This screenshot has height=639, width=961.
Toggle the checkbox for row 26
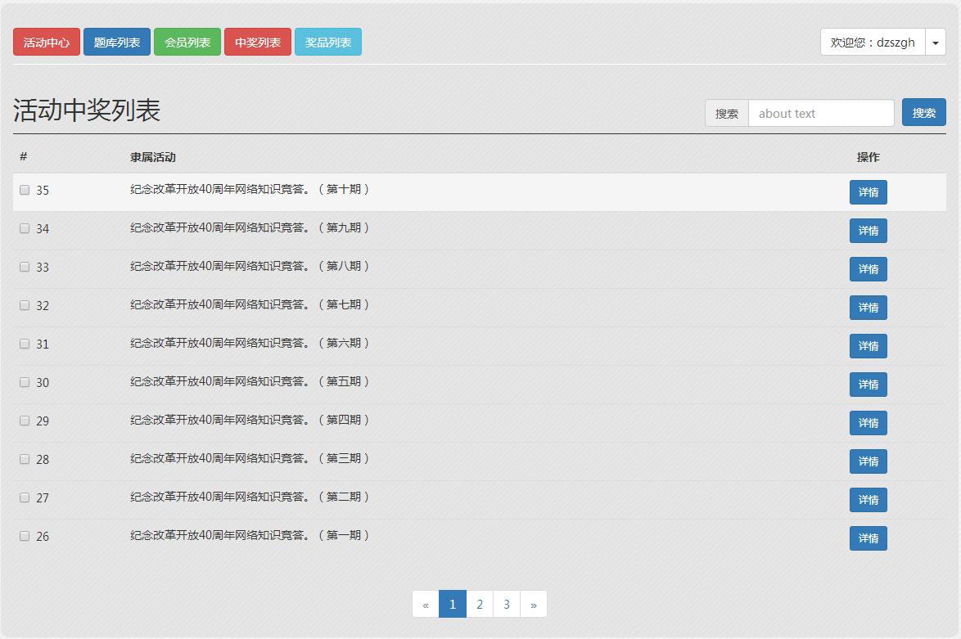click(25, 536)
